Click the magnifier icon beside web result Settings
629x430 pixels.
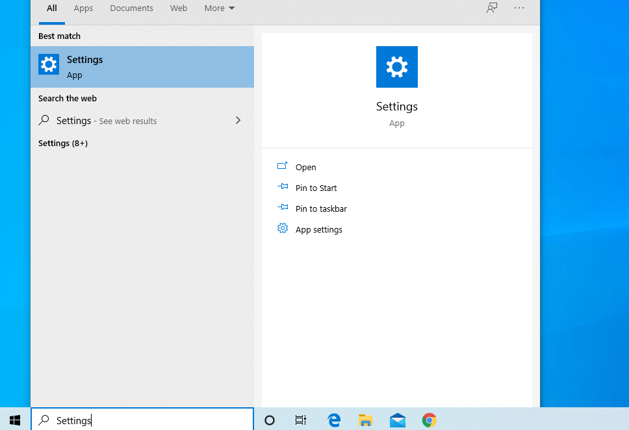click(x=44, y=120)
